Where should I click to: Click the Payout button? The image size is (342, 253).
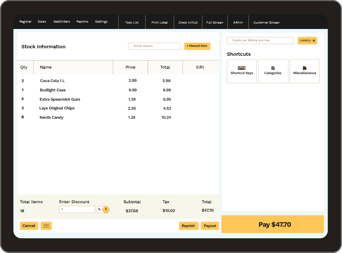pyautogui.click(x=210, y=226)
